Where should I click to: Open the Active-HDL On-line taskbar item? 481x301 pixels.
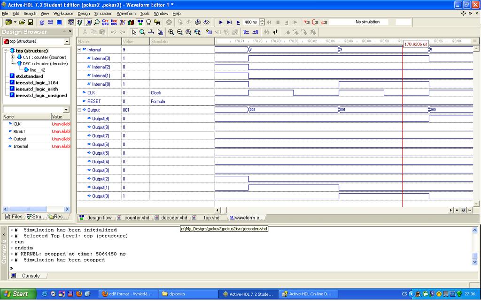(x=308, y=294)
